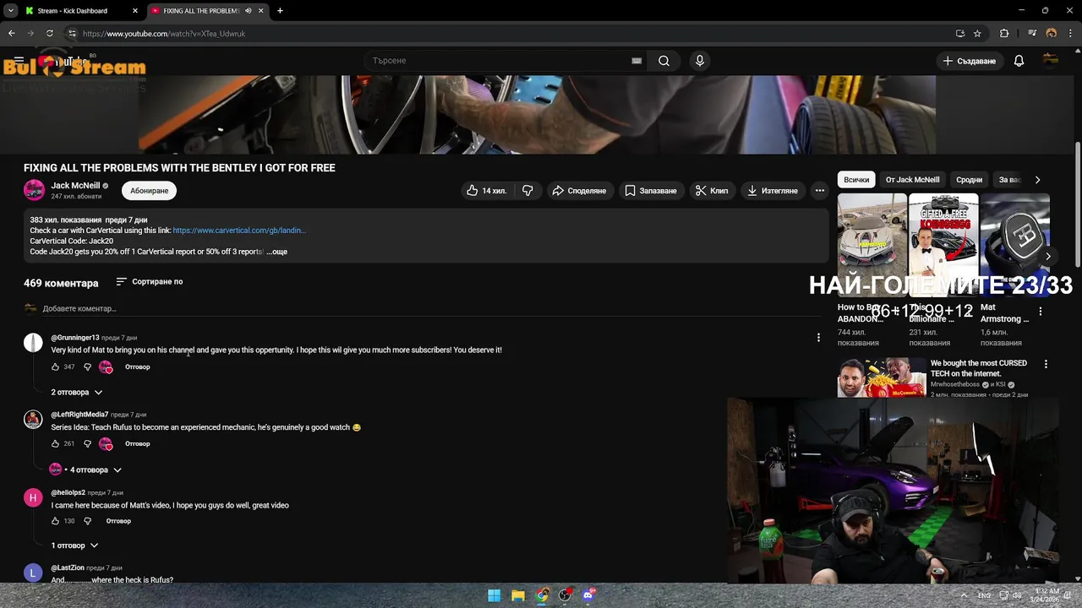Open Chrome from taskbar
The image size is (1082, 608).
coord(542,595)
